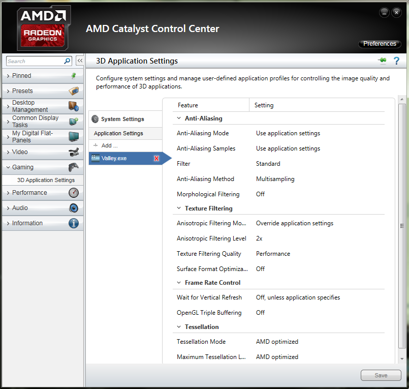Open 3D Application Settings in sidebar
Screen dimensions: 409x389
(46, 180)
